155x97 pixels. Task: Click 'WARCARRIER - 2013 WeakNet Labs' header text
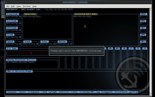tap(23, 9)
